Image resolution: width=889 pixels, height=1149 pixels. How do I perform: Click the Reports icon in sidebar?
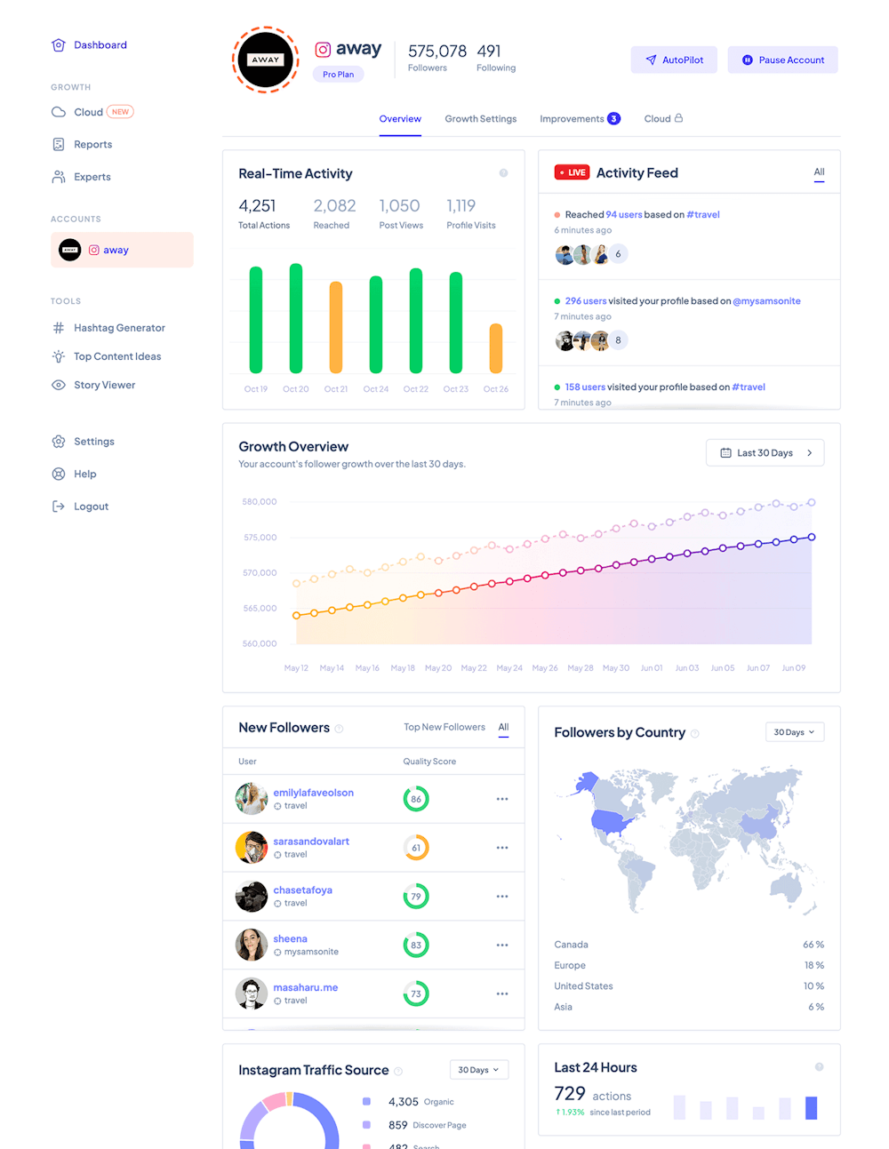click(58, 144)
